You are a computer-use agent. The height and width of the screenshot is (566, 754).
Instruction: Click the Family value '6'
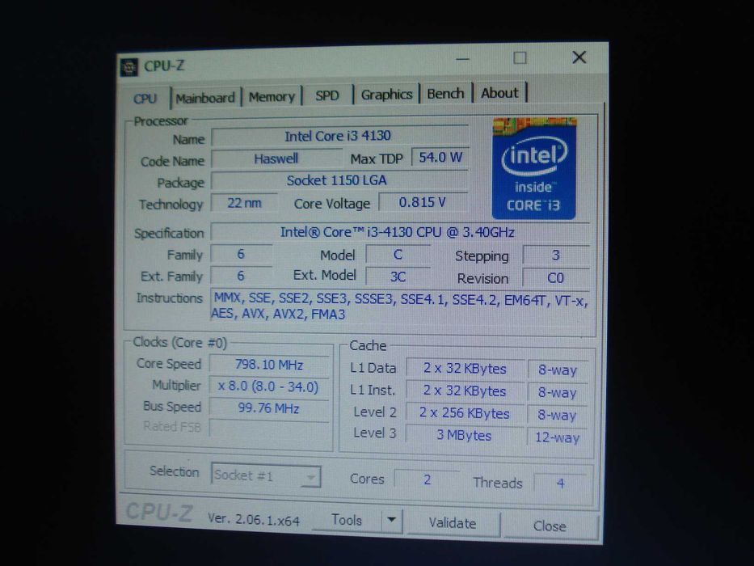tap(242, 254)
